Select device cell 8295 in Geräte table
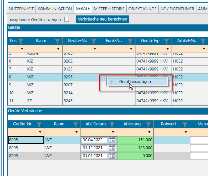Viewport: 208px width, 176px height. coord(80,77)
